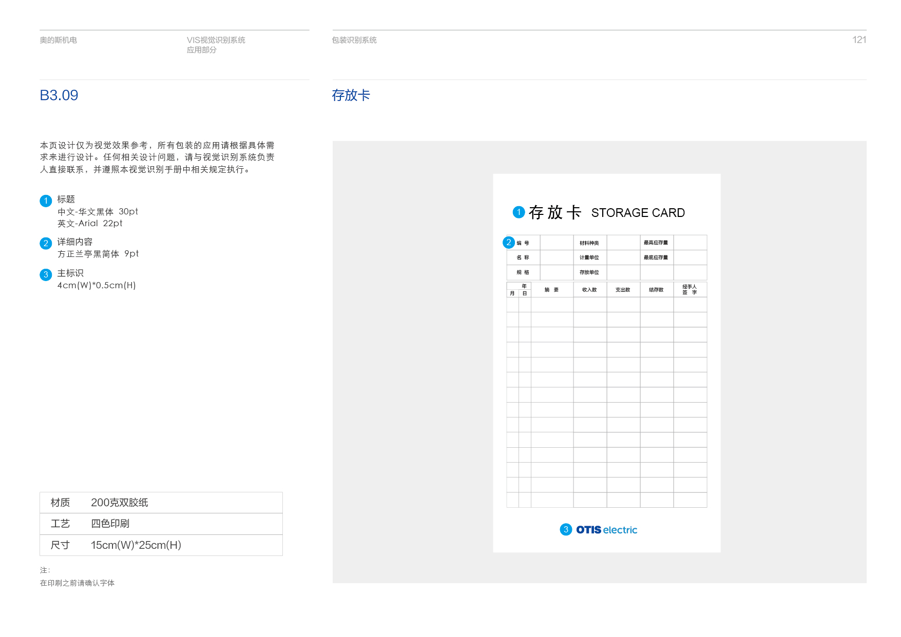
Task: Click the OTIS electric logo on the card
Action: click(606, 530)
